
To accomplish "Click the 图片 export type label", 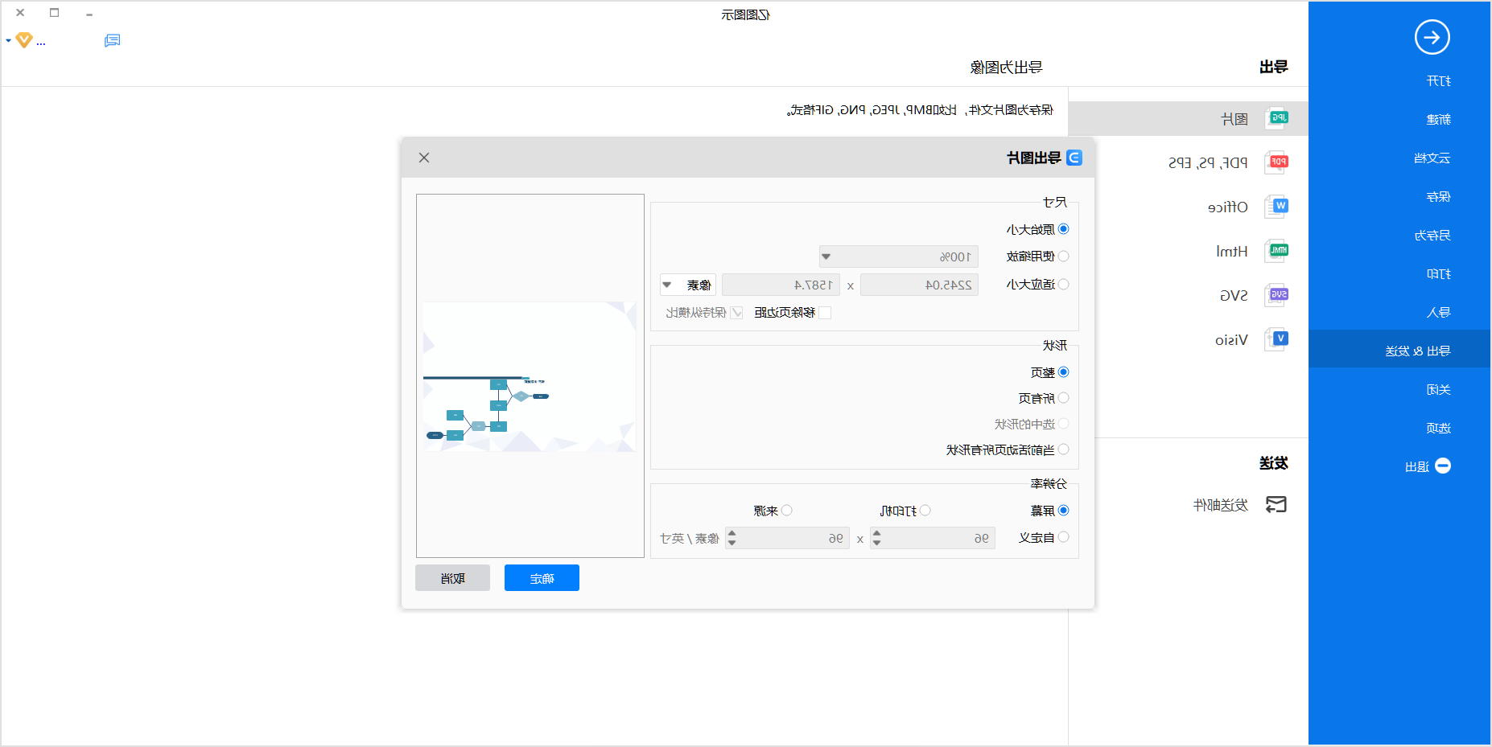I will point(1234,119).
